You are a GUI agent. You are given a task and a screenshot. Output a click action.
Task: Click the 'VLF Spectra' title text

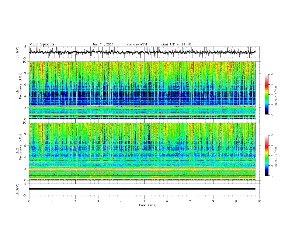coord(42,44)
